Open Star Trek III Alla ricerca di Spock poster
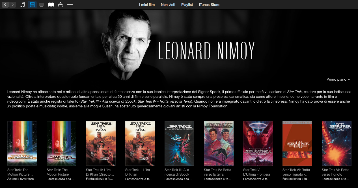The image size is (358, 188). point(179,143)
